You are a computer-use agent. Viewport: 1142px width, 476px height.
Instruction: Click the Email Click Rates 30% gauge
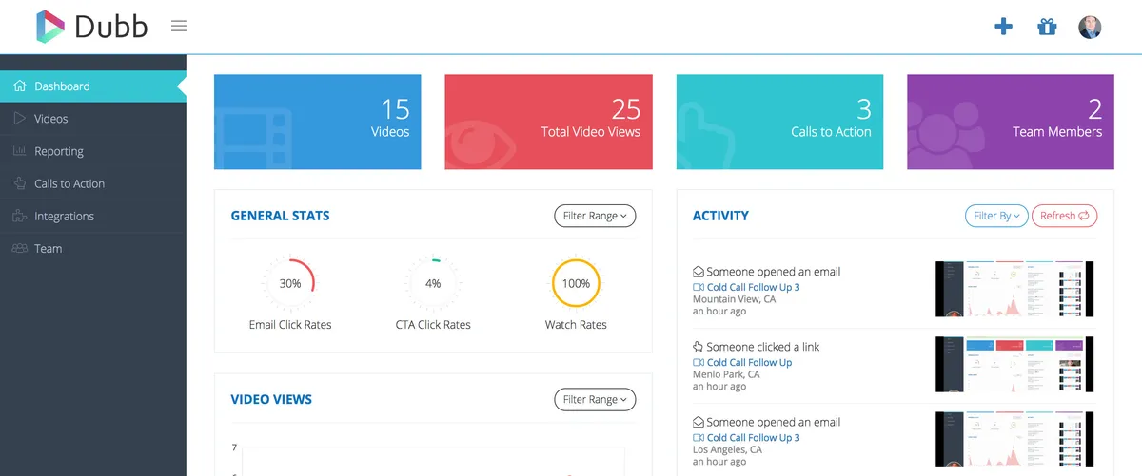pos(290,283)
